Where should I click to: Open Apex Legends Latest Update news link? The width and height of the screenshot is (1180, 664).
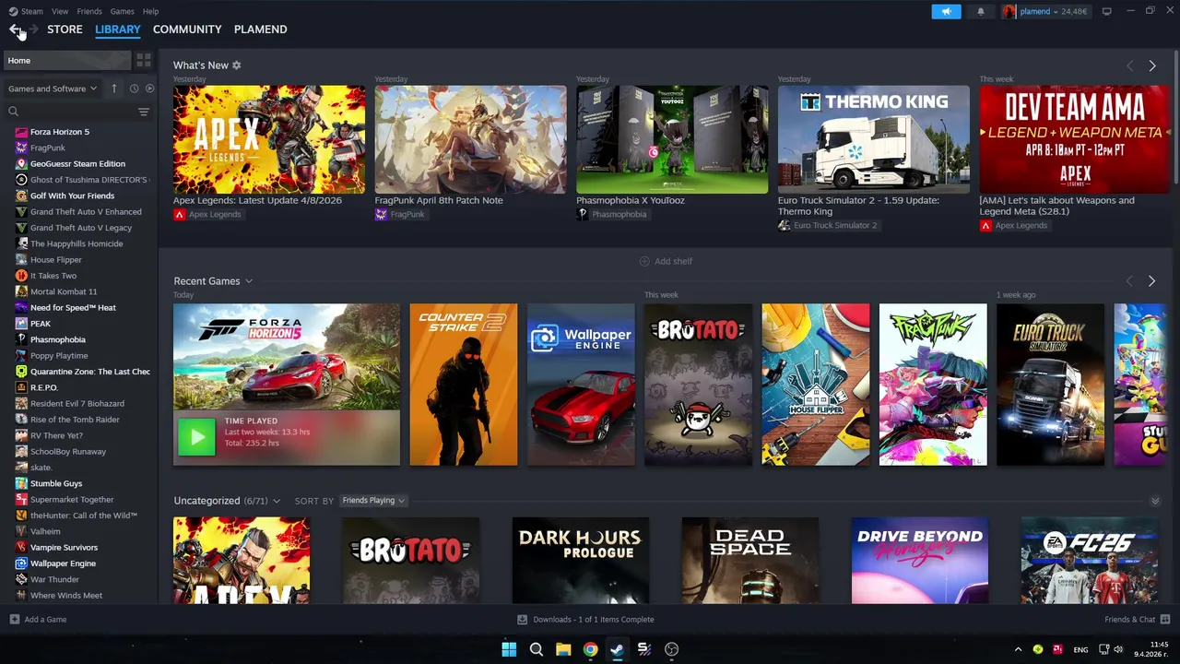[x=257, y=200]
